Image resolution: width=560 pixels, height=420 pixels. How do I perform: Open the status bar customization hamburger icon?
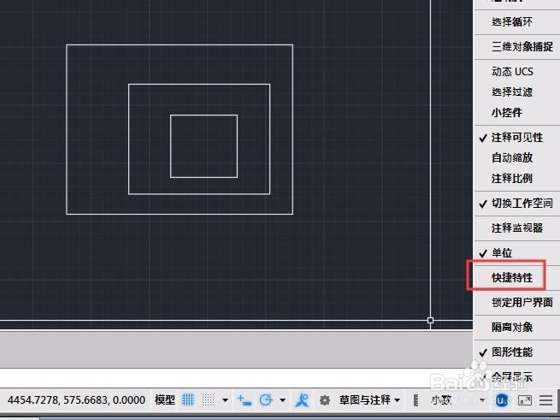[x=545, y=400]
